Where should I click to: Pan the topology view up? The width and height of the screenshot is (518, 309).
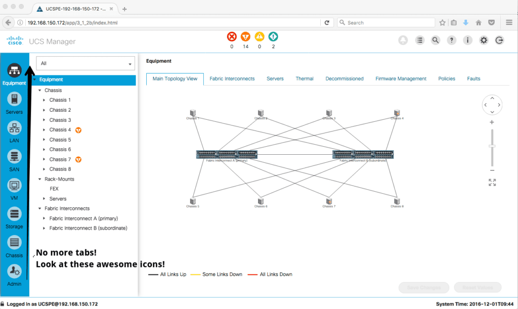tap(492, 98)
